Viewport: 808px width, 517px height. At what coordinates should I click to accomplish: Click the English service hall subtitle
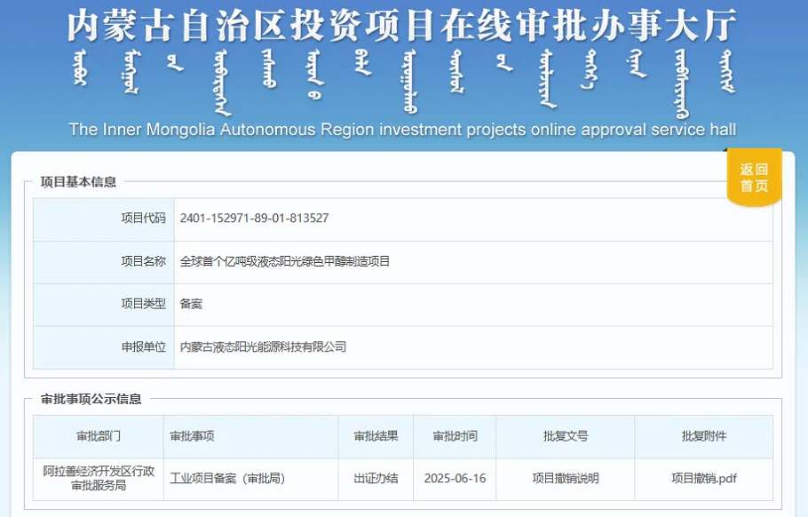tap(402, 130)
